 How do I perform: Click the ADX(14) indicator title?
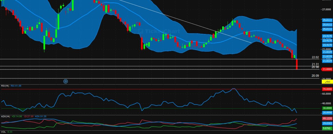coord(6,117)
